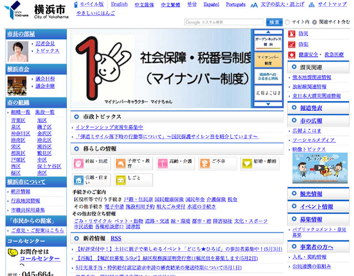Open the インターンシップ実習生募集中 topic
Viewport: 354px width, 276px height.
110,128
